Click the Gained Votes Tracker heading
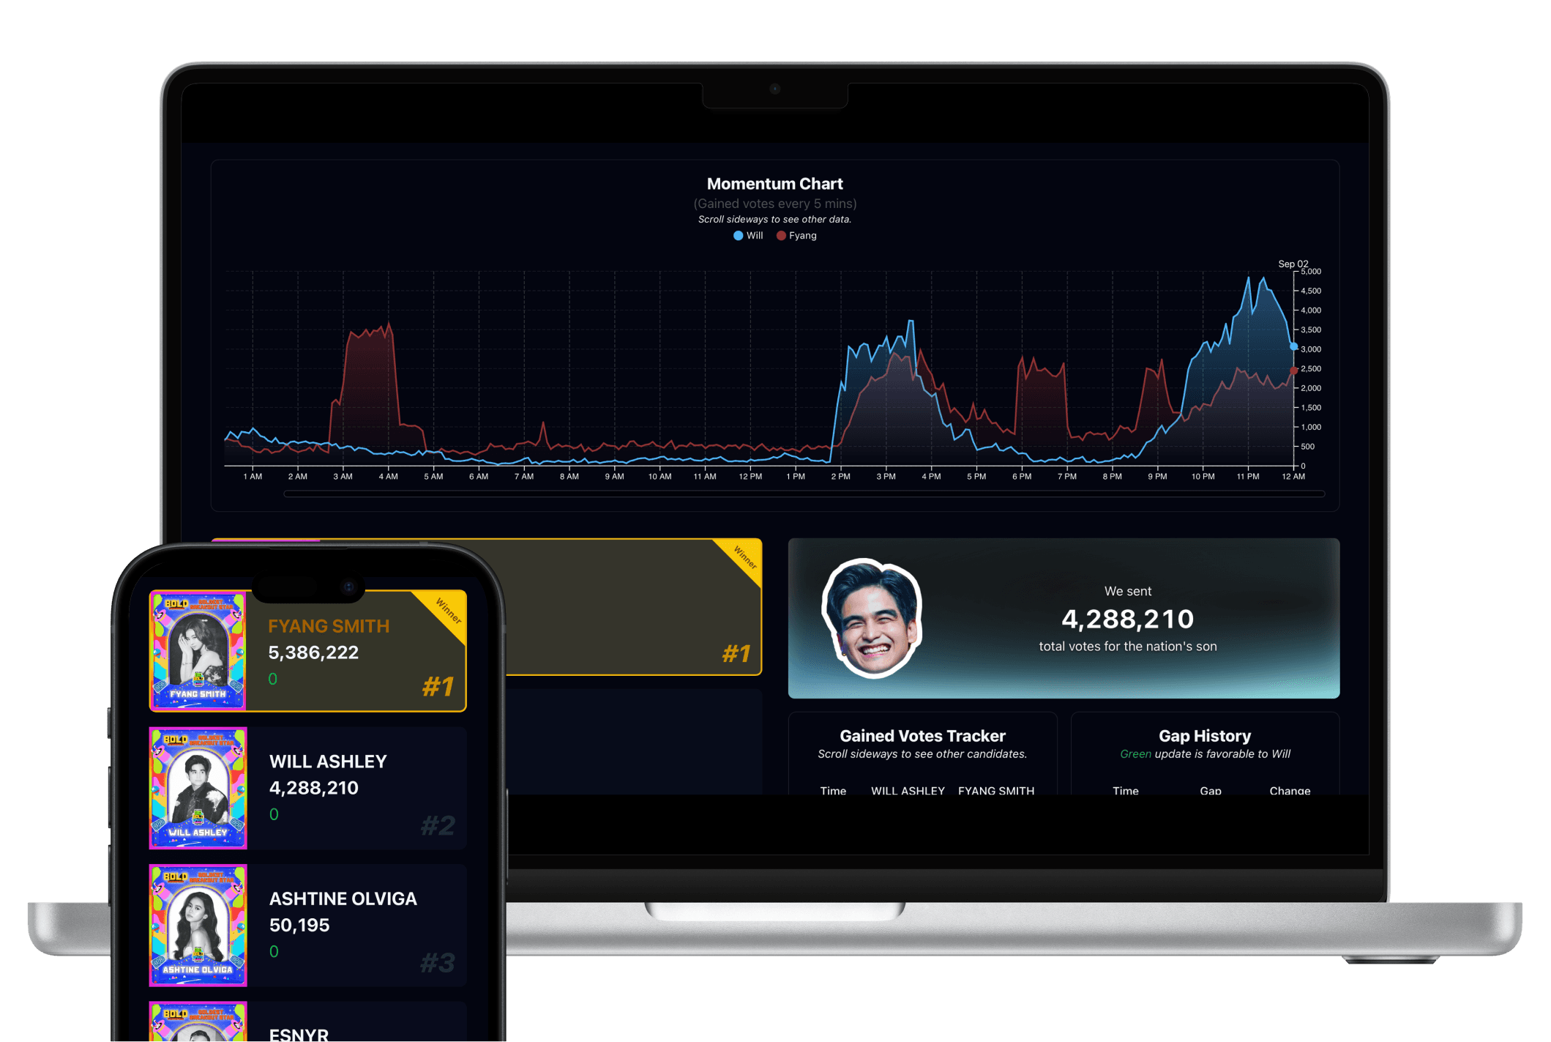1551x1042 pixels. [x=922, y=736]
